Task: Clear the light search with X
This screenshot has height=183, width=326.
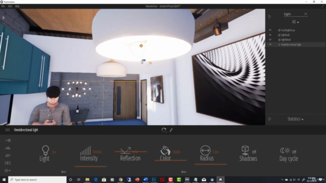Action: 306,14
